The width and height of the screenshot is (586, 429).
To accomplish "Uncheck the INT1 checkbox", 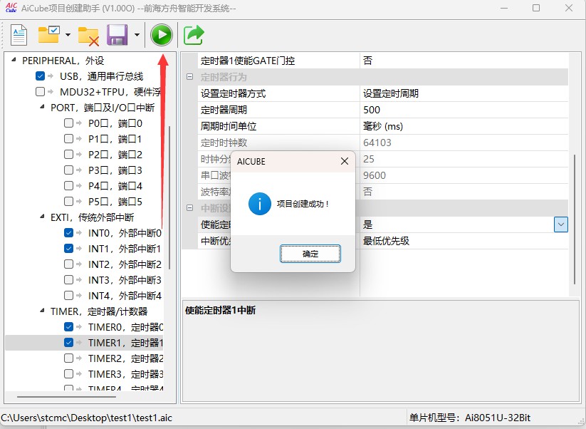I will click(68, 248).
